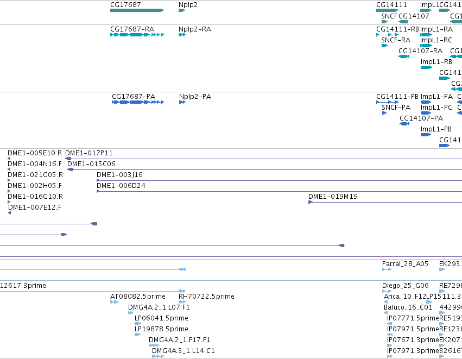The height and width of the screenshot is (359, 462).
Task: Select the DME1-017P11 BAC label
Action: click(x=89, y=153)
